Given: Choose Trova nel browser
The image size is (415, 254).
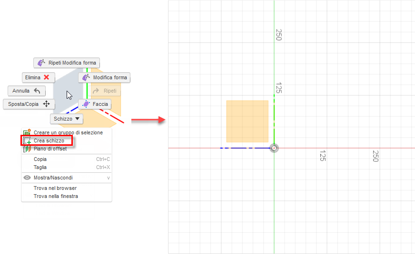Looking at the screenshot, I should (x=67, y=188).
